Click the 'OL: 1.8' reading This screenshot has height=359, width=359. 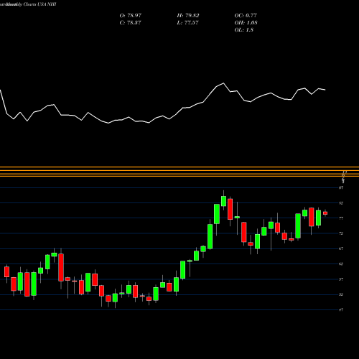click(x=244, y=30)
